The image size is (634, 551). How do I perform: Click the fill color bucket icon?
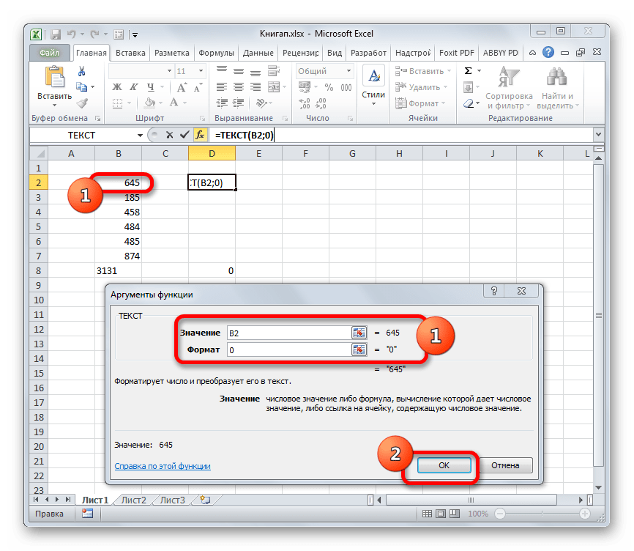[x=150, y=103]
